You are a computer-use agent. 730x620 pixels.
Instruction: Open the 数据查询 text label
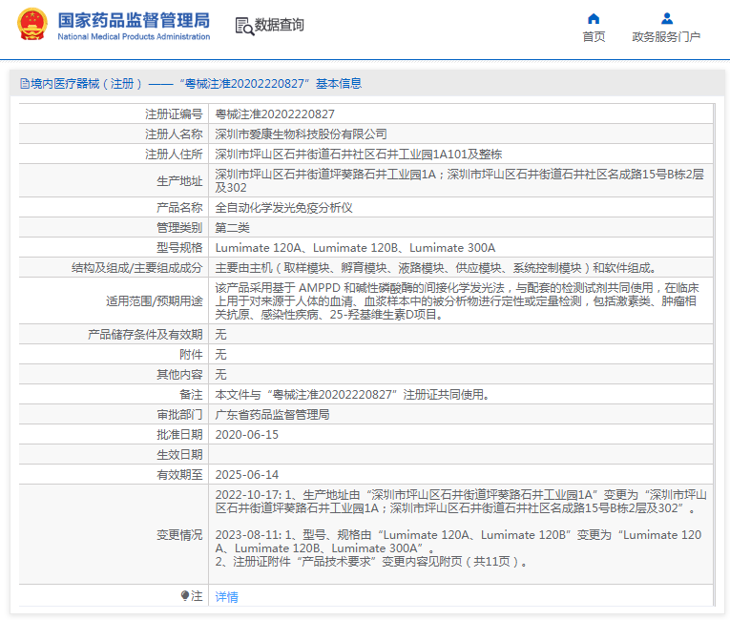point(280,25)
